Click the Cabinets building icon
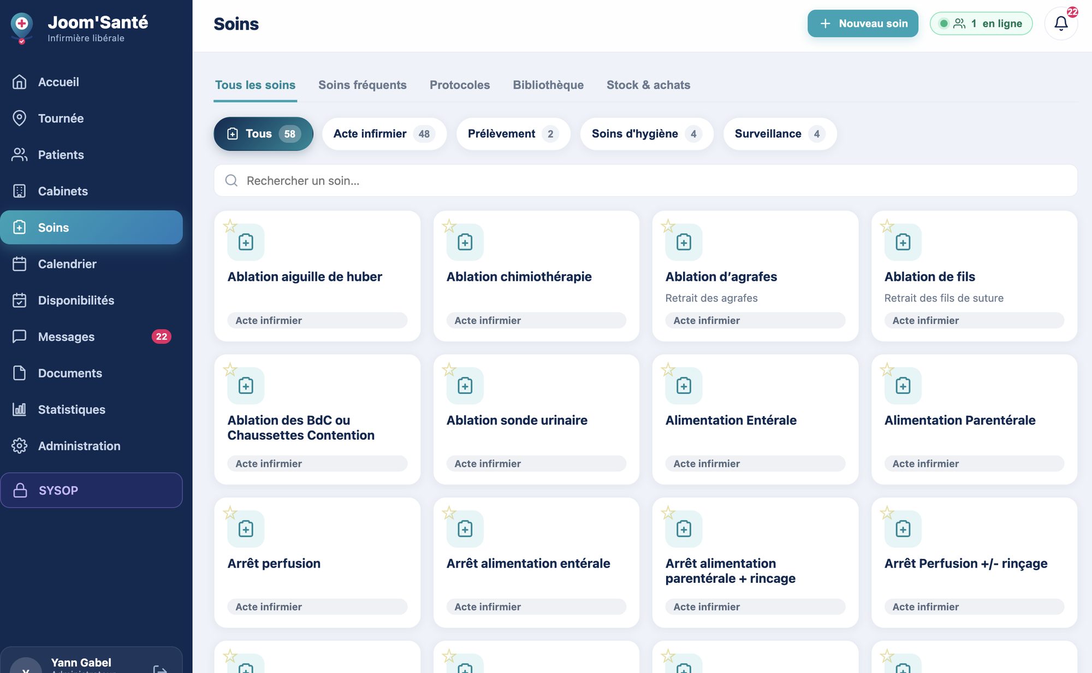Viewport: 1092px width, 673px height. (20, 191)
